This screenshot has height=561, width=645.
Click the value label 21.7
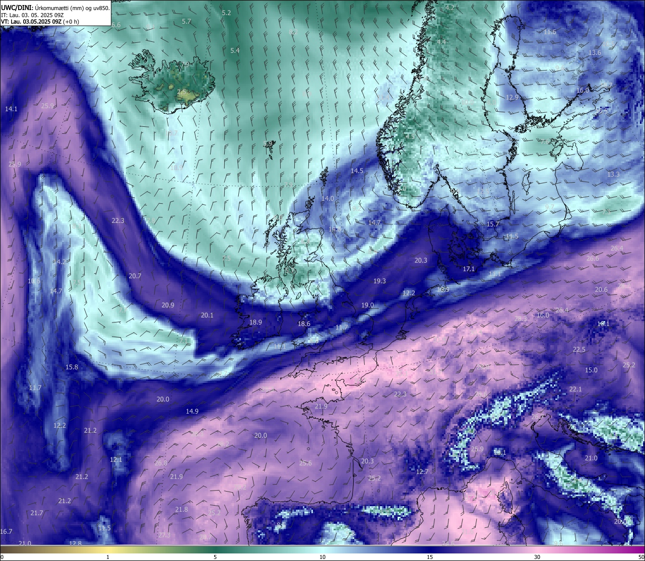tap(36, 513)
